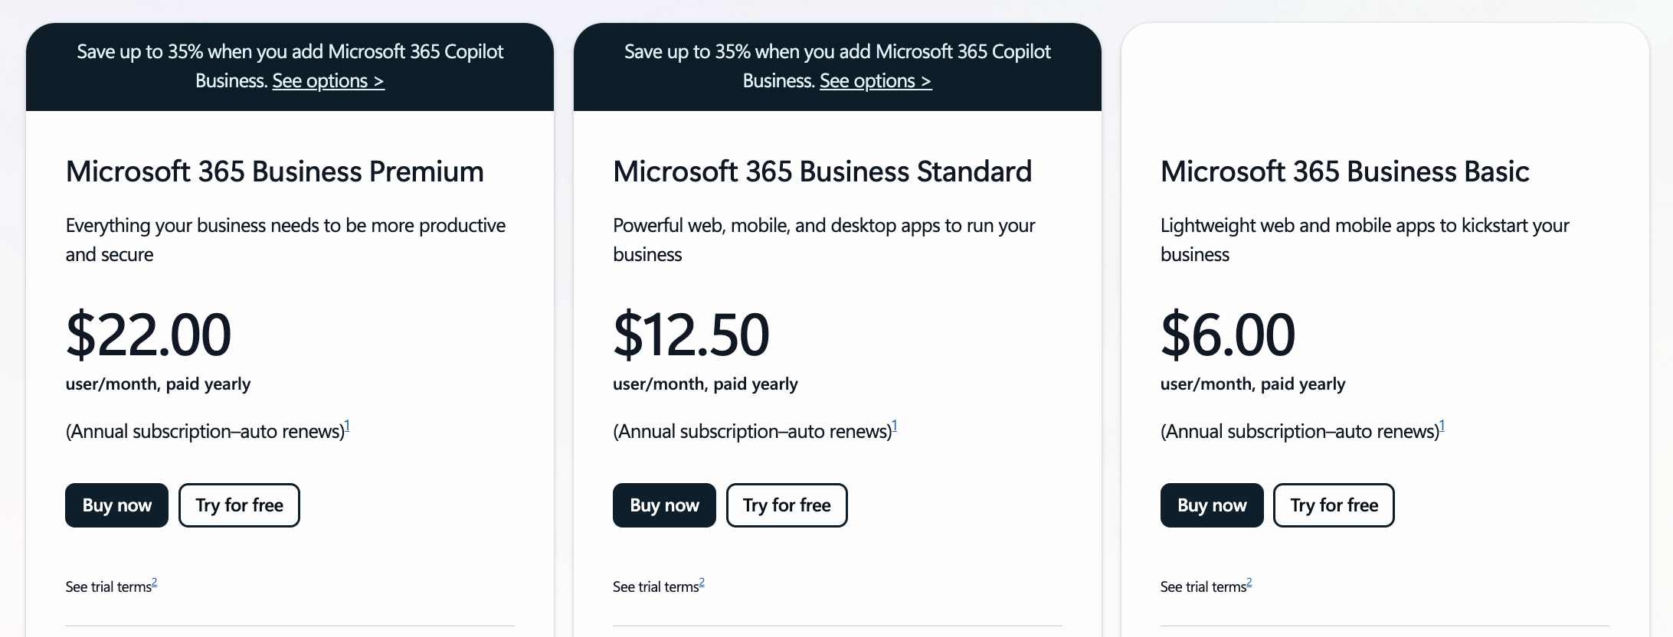Choose Try for free under Business Standard
The image size is (1673, 637).
tap(787, 505)
